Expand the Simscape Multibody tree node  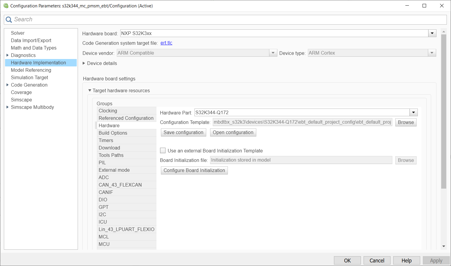coord(7,107)
